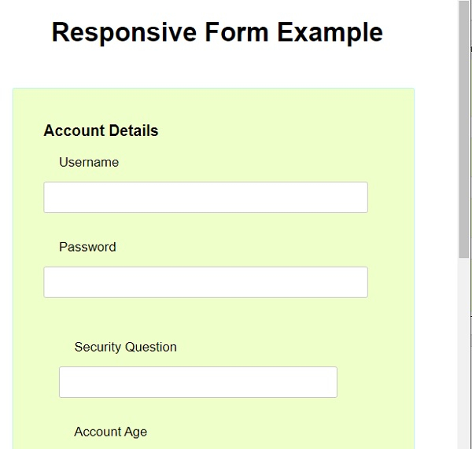472x449 pixels.
Task: Click the Password field label
Action: 87,247
